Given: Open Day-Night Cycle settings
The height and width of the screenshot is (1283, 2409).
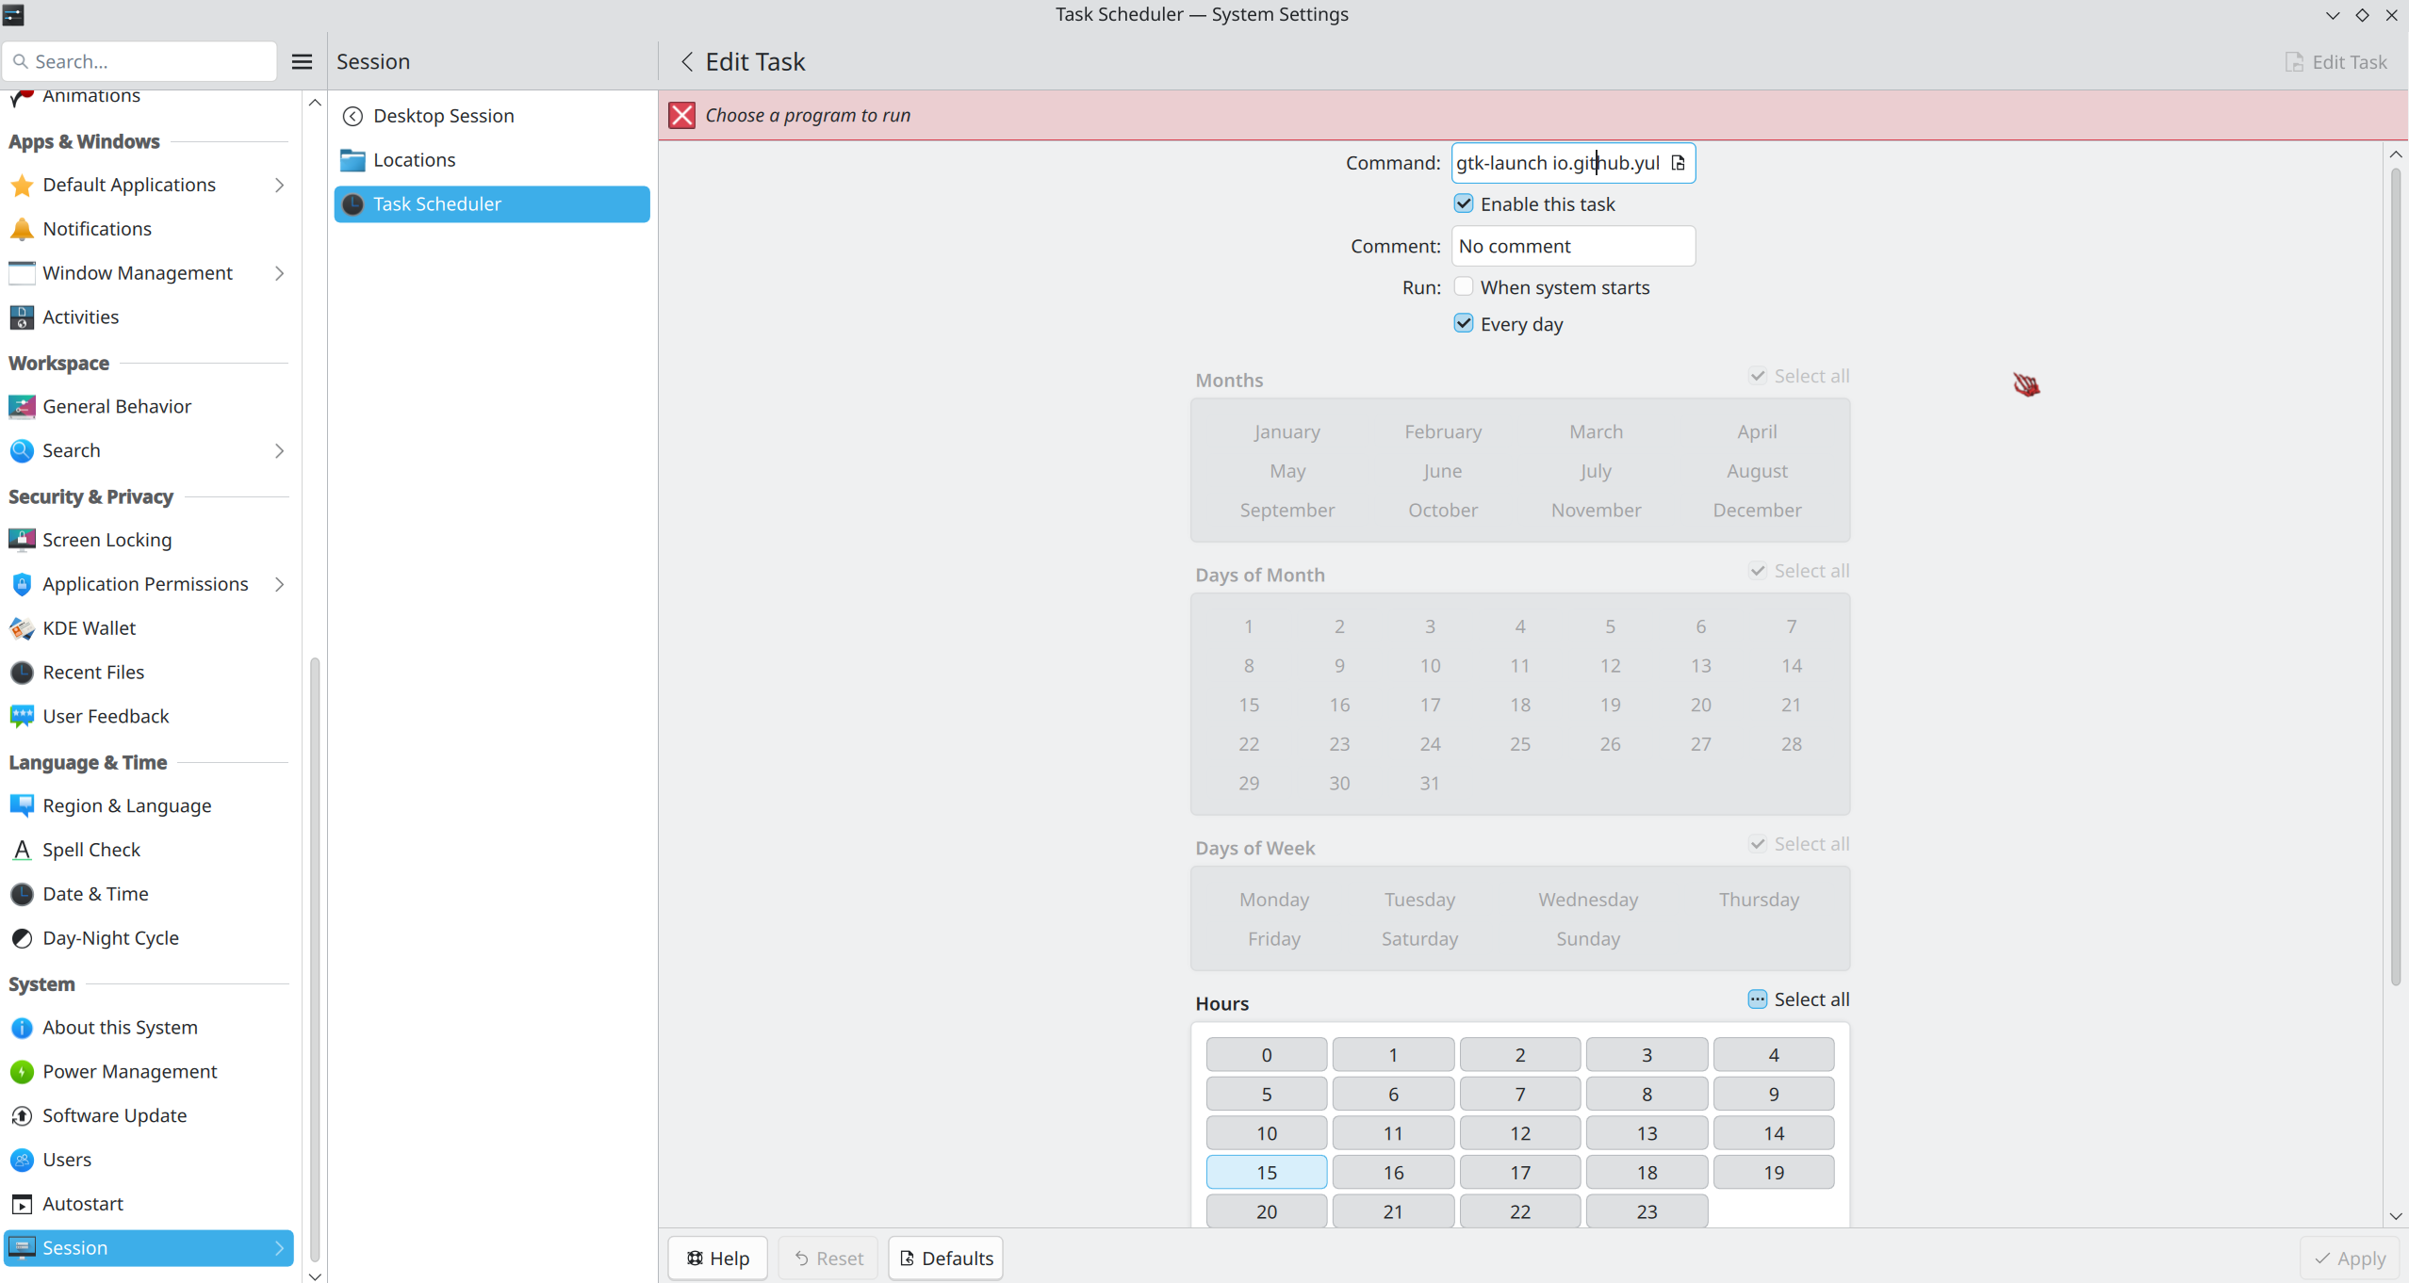Looking at the screenshot, I should tap(110, 938).
